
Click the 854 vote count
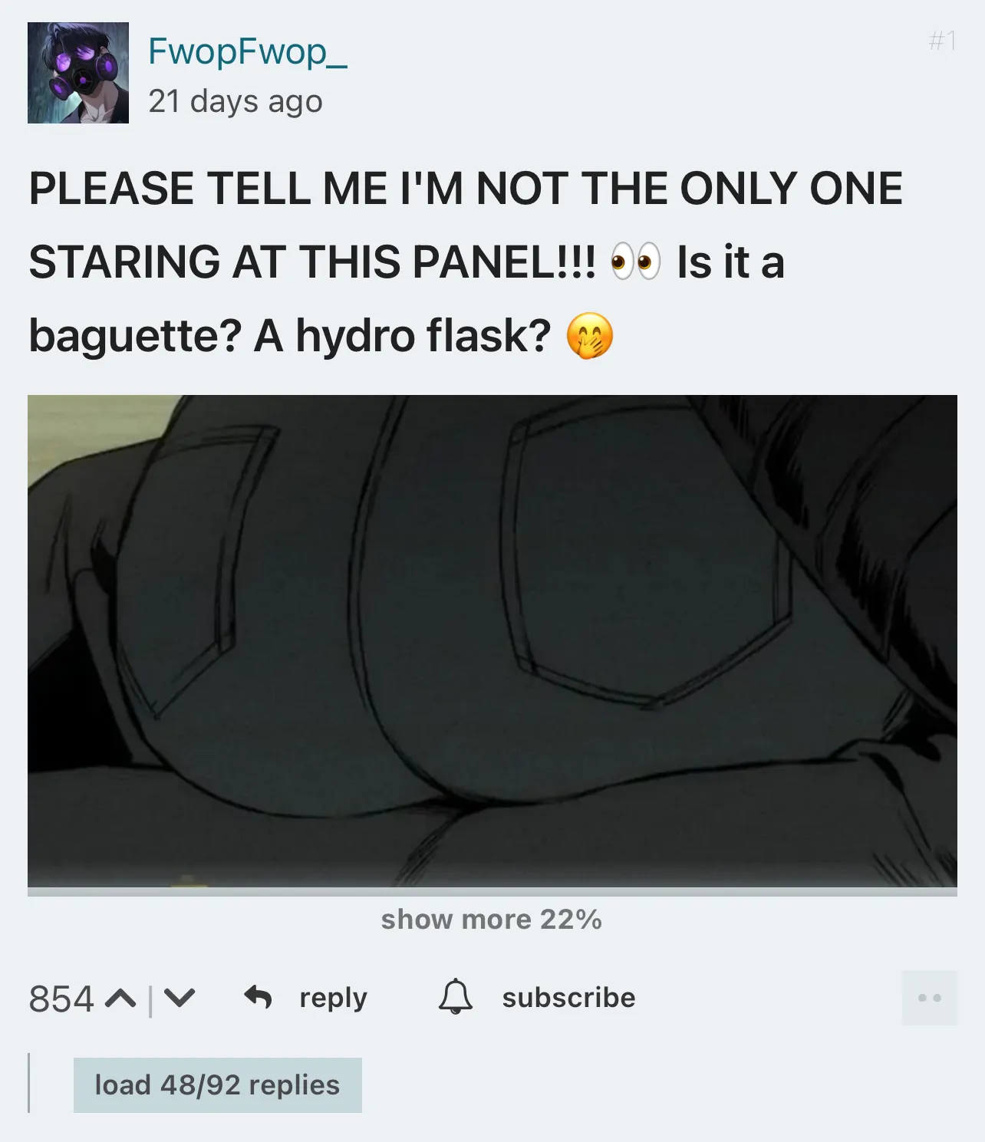pos(61,999)
